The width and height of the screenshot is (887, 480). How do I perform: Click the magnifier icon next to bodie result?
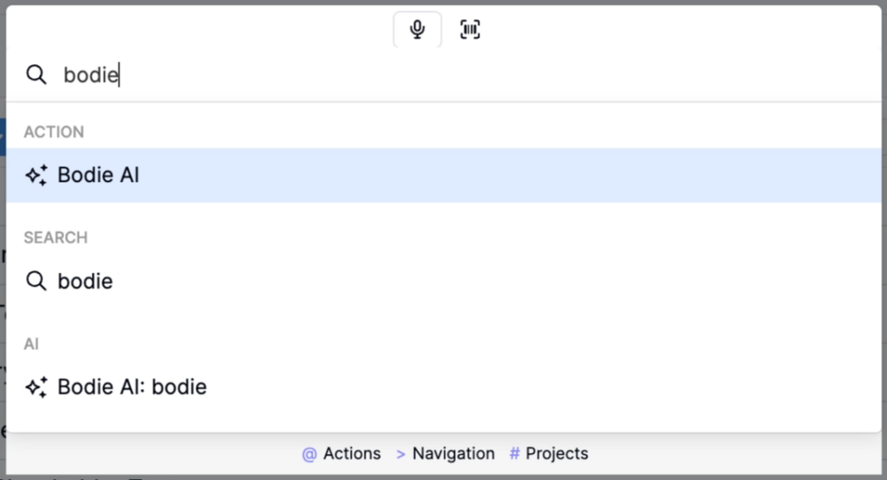click(x=36, y=281)
